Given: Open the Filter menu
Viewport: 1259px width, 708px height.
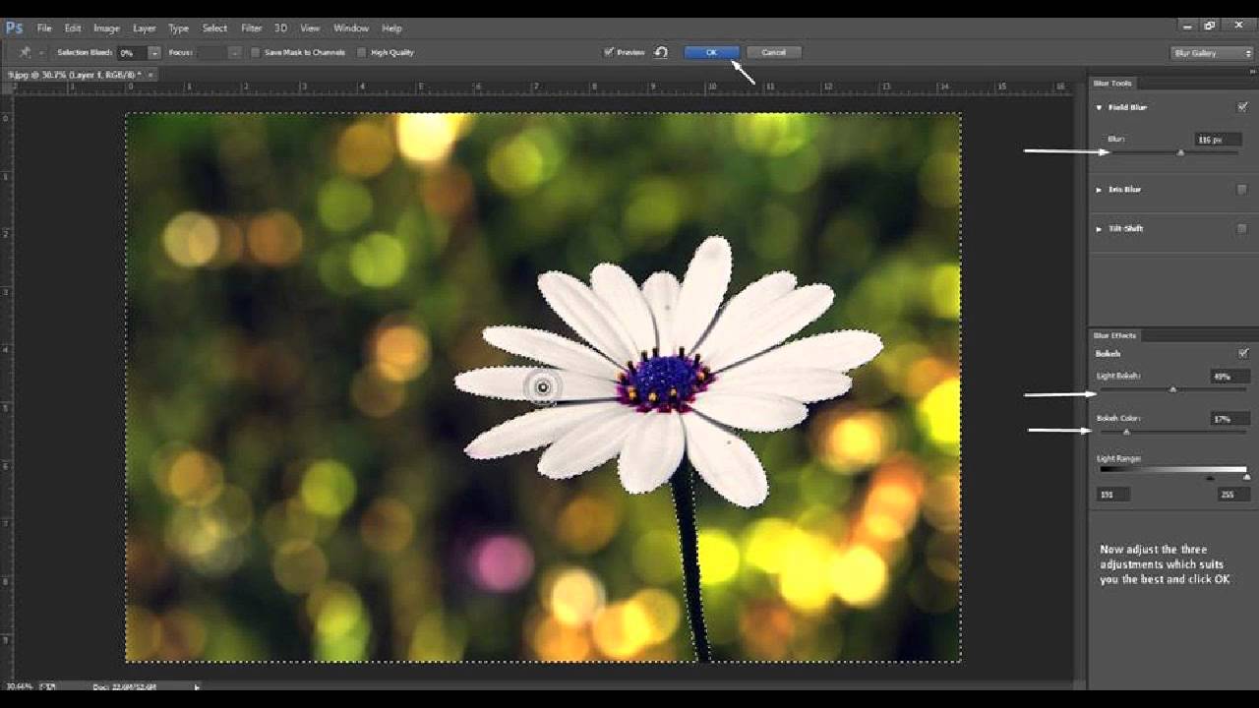Looking at the screenshot, I should [251, 28].
